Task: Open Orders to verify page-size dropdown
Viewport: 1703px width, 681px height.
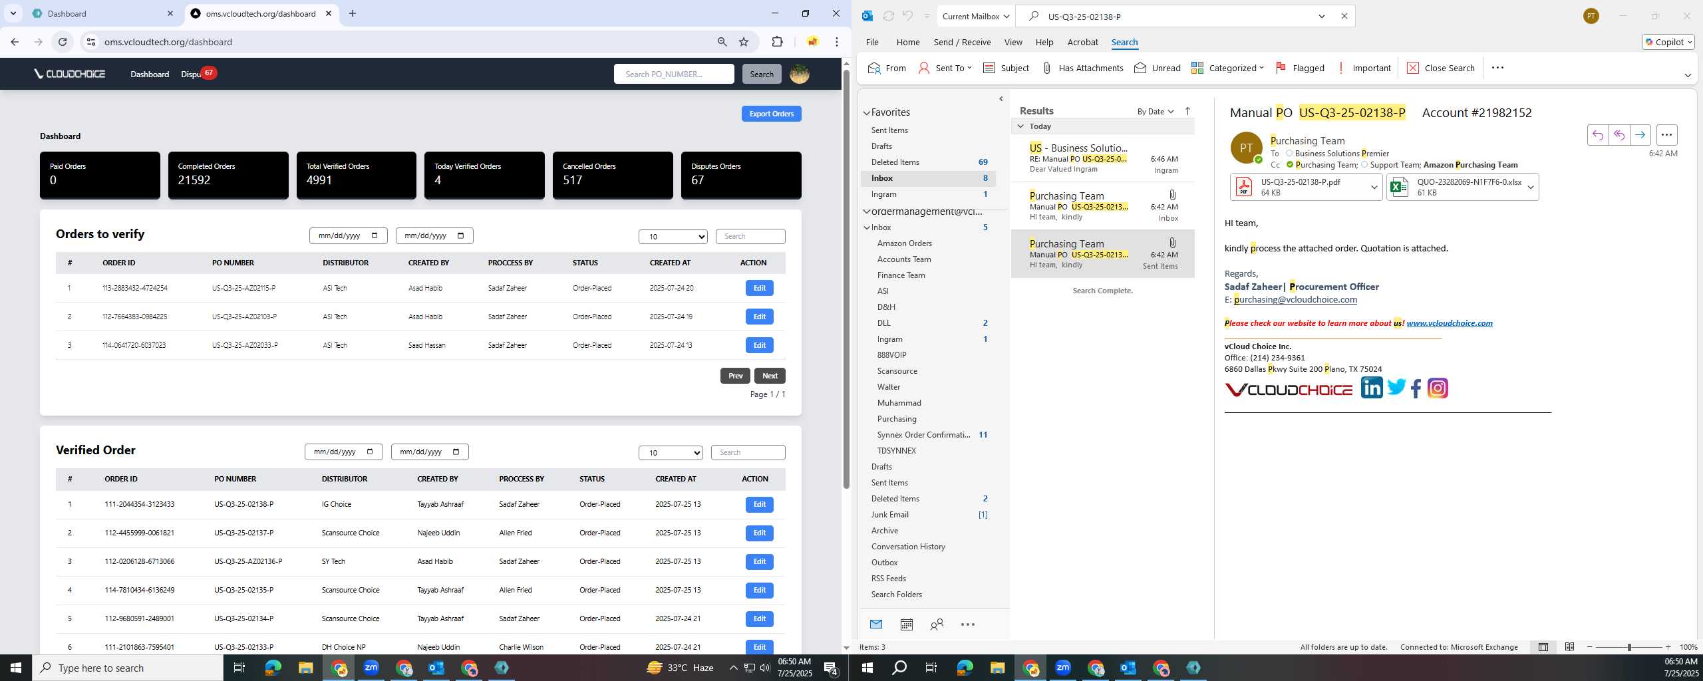Action: [x=673, y=237]
